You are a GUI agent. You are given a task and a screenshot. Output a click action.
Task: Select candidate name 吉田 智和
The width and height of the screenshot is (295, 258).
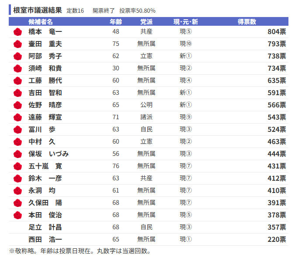click(x=45, y=93)
